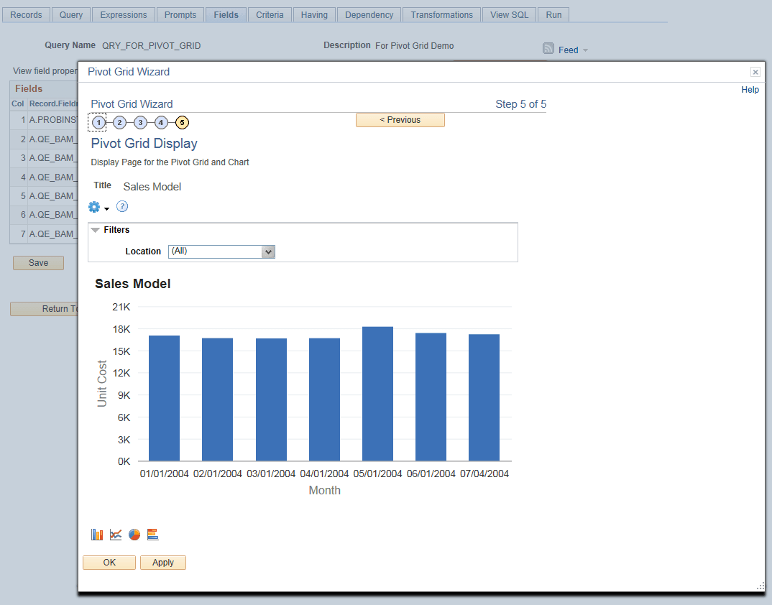Go back to wizard step 1
The height and width of the screenshot is (605, 772).
[x=97, y=122]
